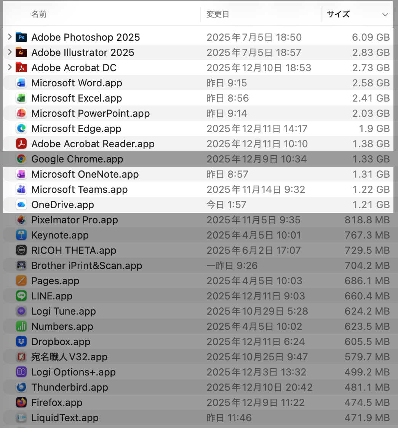Click the RICOH THETA.app file name

74,250
